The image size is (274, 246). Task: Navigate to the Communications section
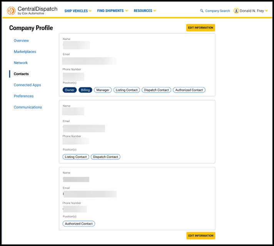[x=28, y=107]
